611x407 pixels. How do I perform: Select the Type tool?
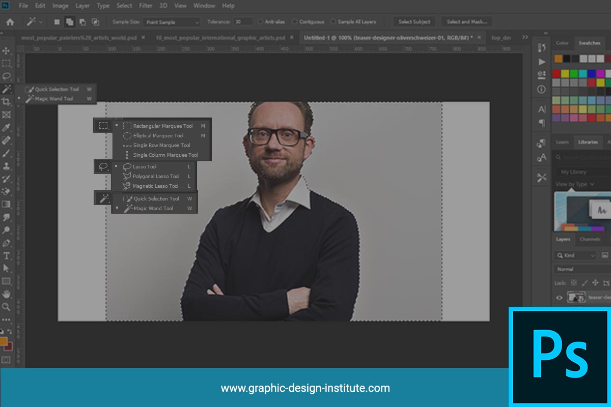tap(7, 255)
